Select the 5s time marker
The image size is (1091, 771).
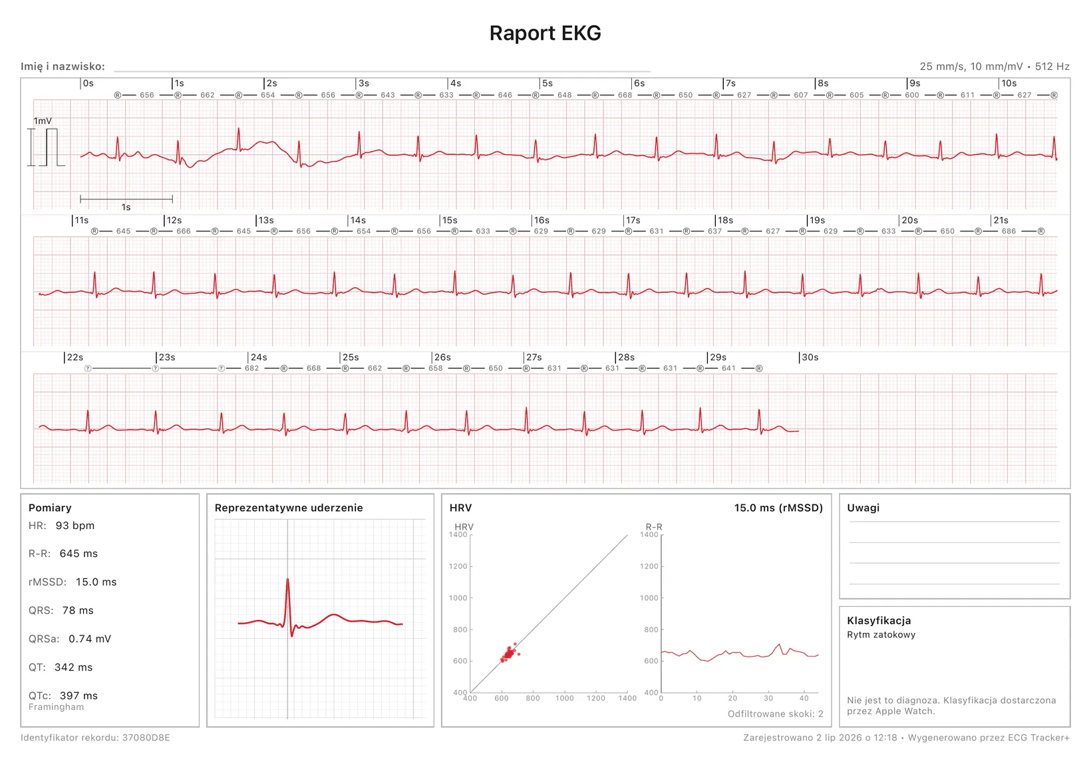tap(547, 84)
